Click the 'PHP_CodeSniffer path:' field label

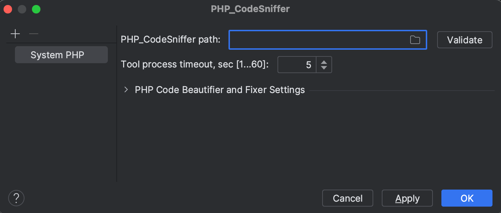coord(171,39)
